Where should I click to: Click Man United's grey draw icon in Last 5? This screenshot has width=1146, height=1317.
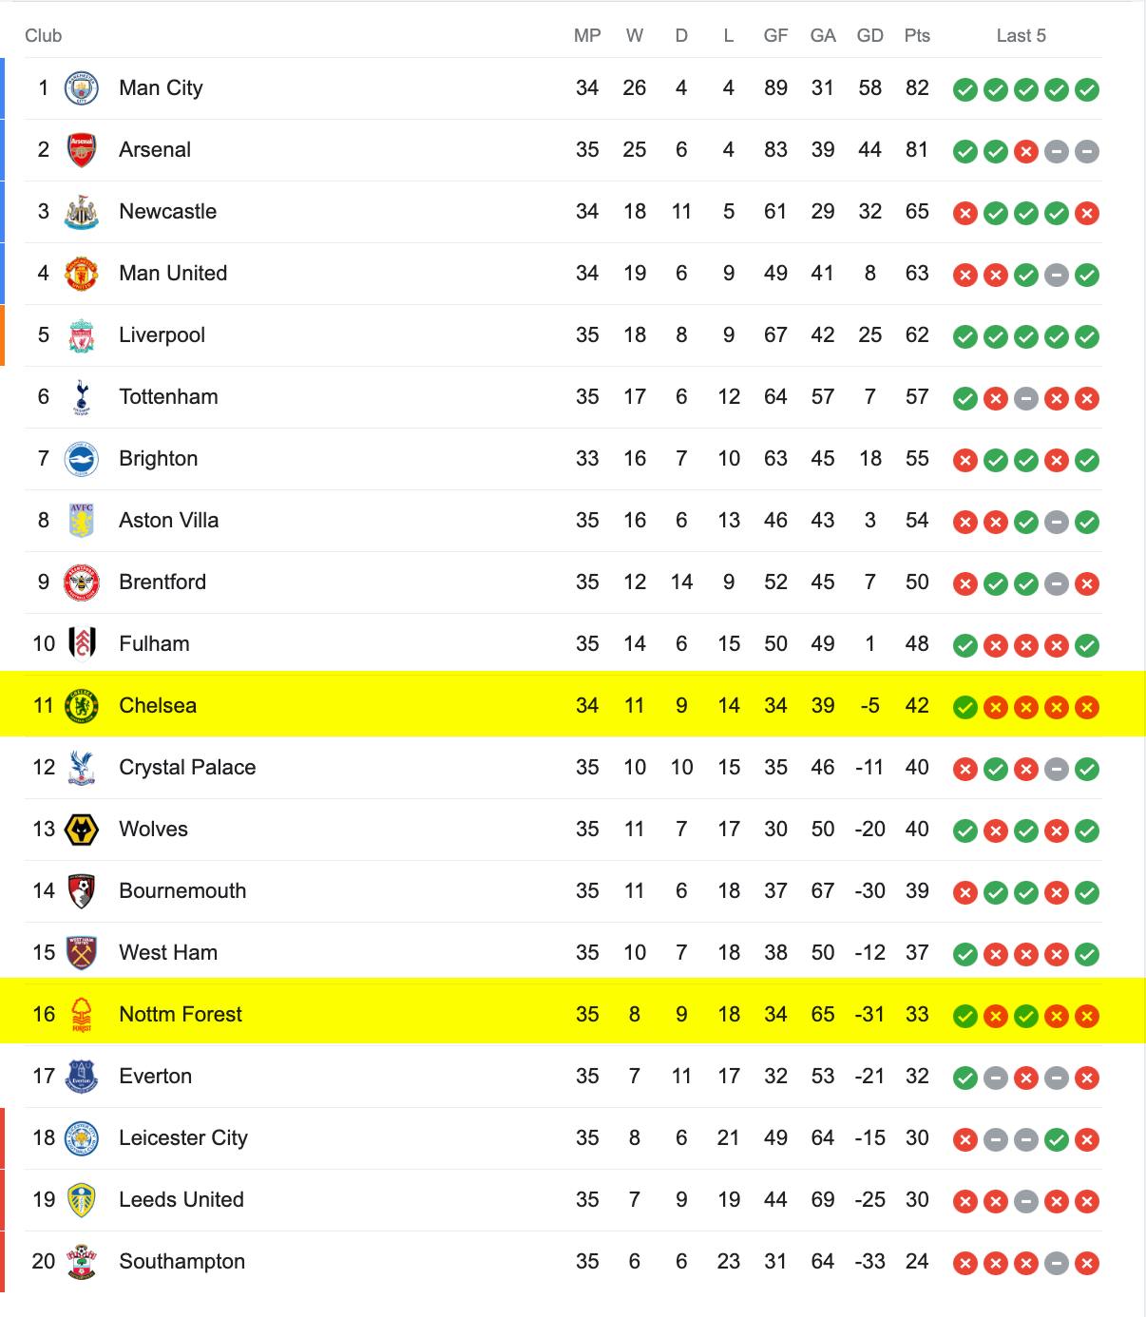[x=1057, y=275]
